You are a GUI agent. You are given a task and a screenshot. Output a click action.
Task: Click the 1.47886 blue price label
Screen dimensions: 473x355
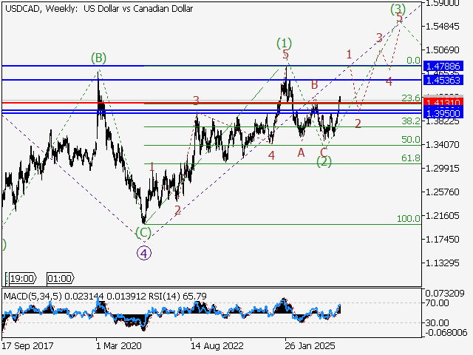tap(443, 66)
